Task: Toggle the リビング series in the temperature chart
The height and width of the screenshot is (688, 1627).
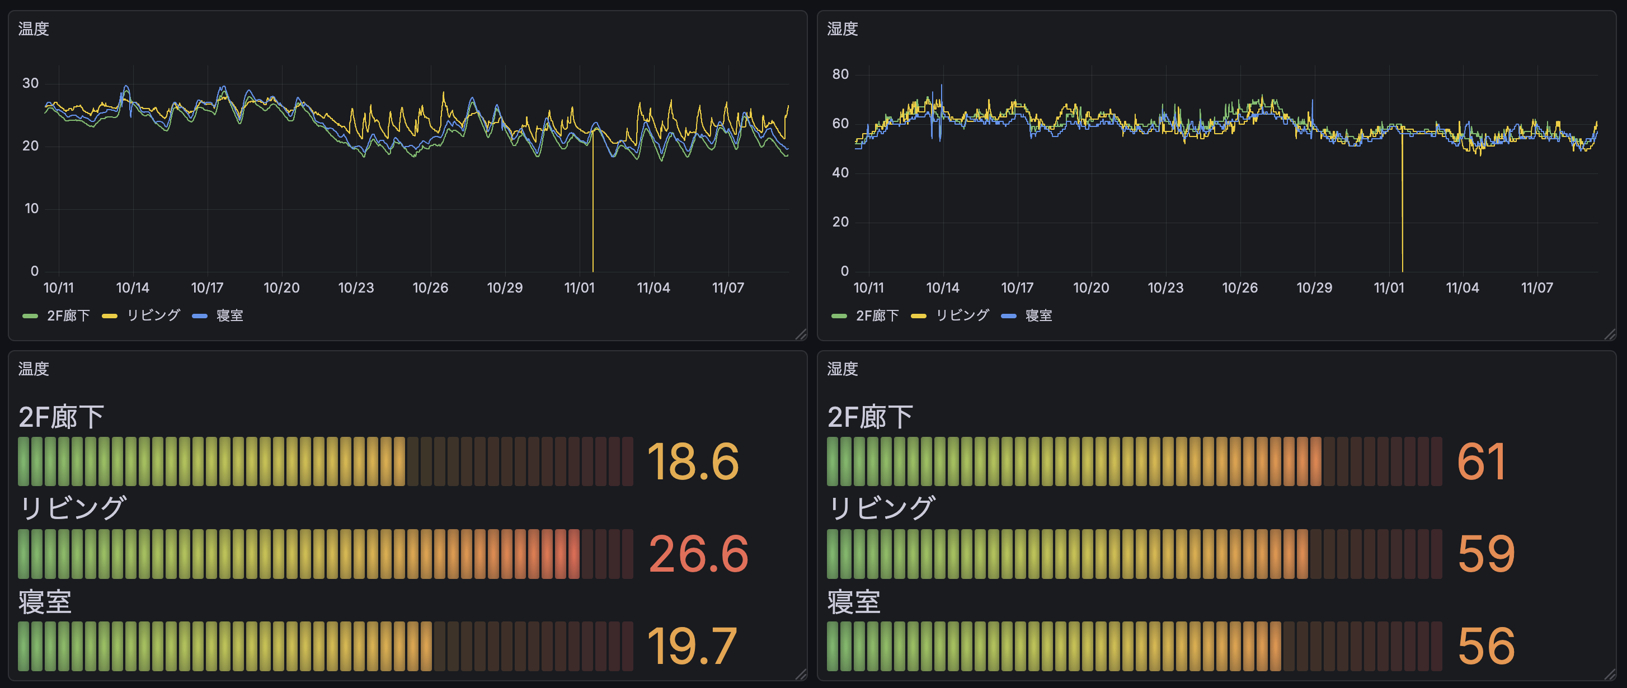Action: click(153, 314)
